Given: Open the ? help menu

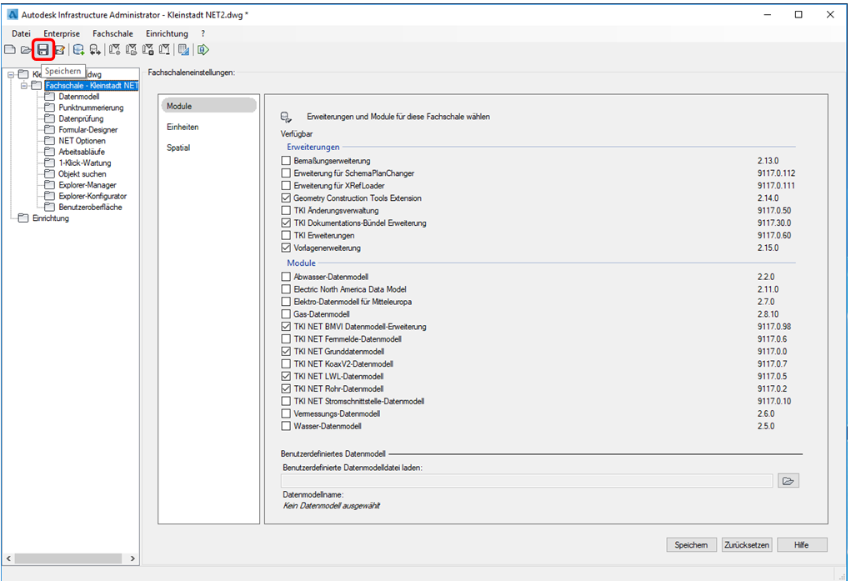Looking at the screenshot, I should pos(203,33).
